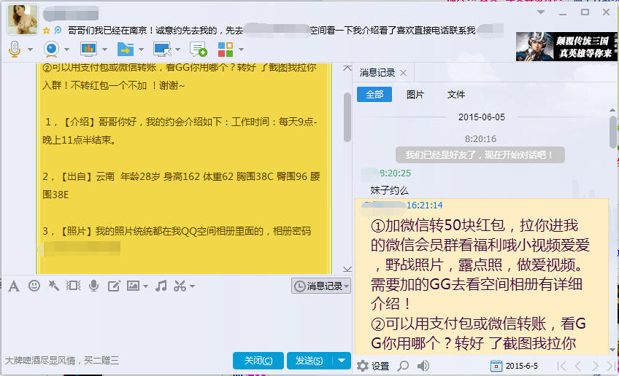Open the 2015-6-5 calendar date picker

pyautogui.click(x=514, y=366)
